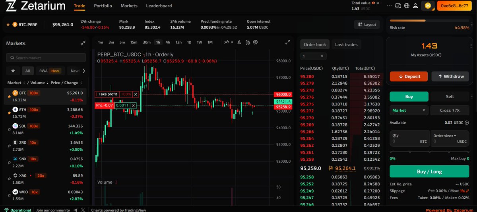Click the Buy / Long button
This screenshot has height=212, width=477.
[429, 171]
